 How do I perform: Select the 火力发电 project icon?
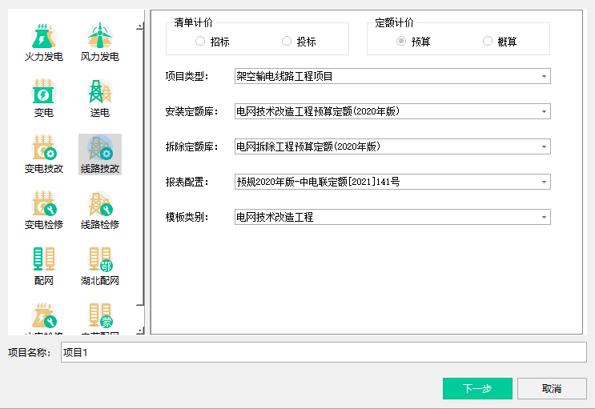click(x=43, y=42)
